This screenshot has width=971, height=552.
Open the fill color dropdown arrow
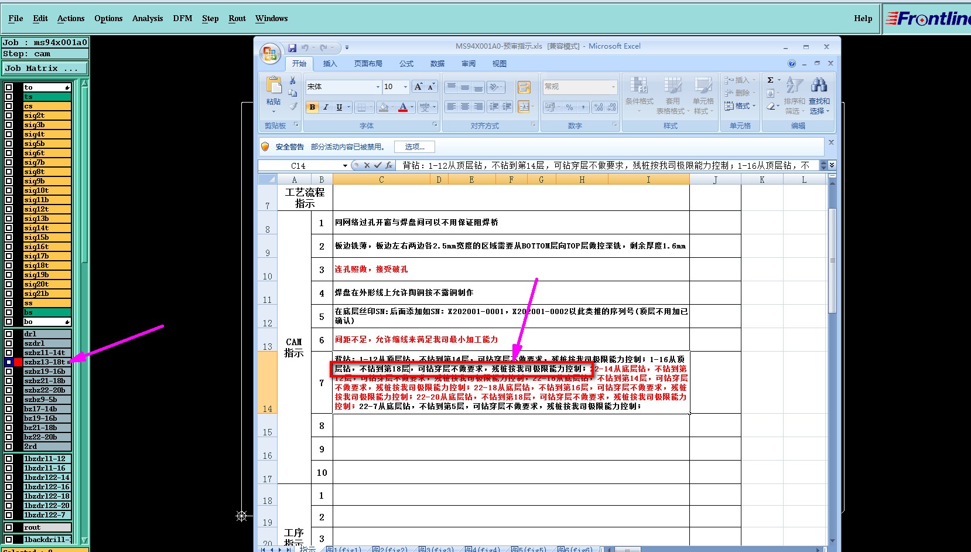tap(392, 107)
